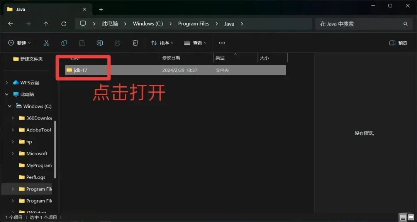Open the 排序 sort dropdown

162,43
